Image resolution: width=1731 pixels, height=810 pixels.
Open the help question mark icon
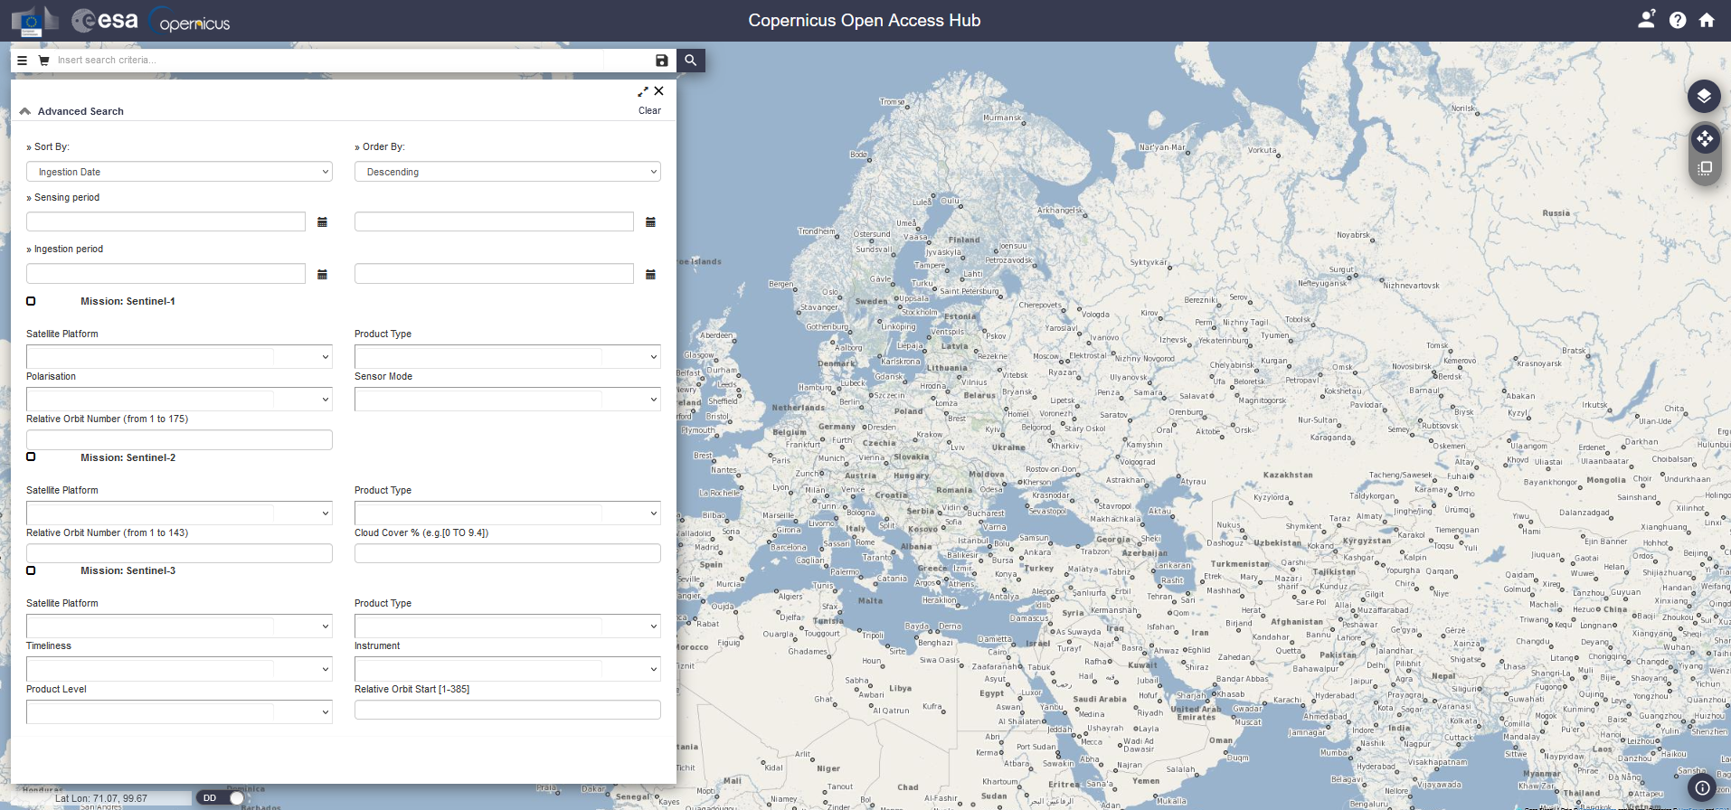[x=1677, y=20]
